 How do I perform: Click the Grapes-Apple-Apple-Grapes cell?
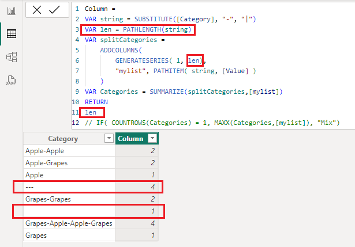click(69, 223)
